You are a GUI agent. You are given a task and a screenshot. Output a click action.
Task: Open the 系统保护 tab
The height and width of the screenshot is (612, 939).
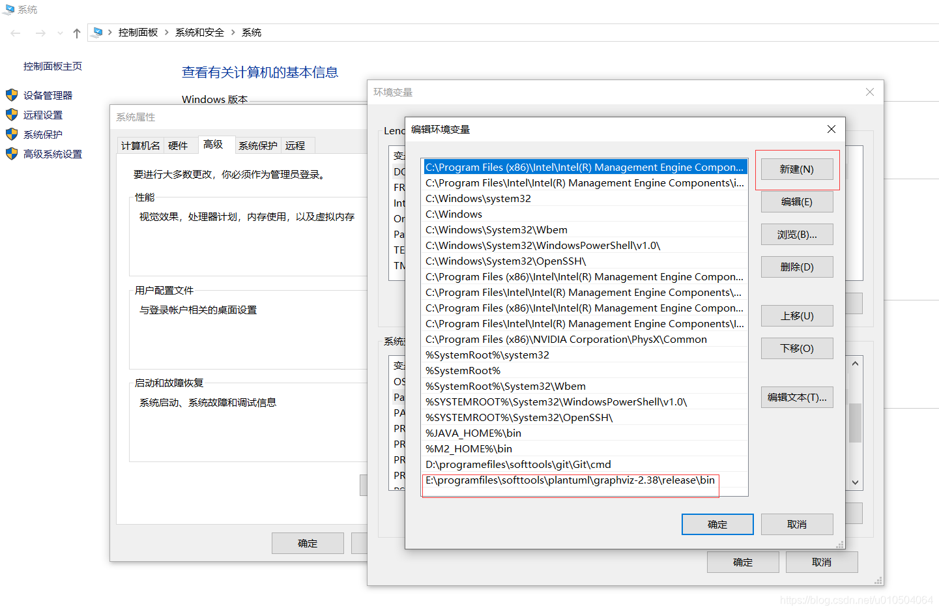[x=258, y=145]
